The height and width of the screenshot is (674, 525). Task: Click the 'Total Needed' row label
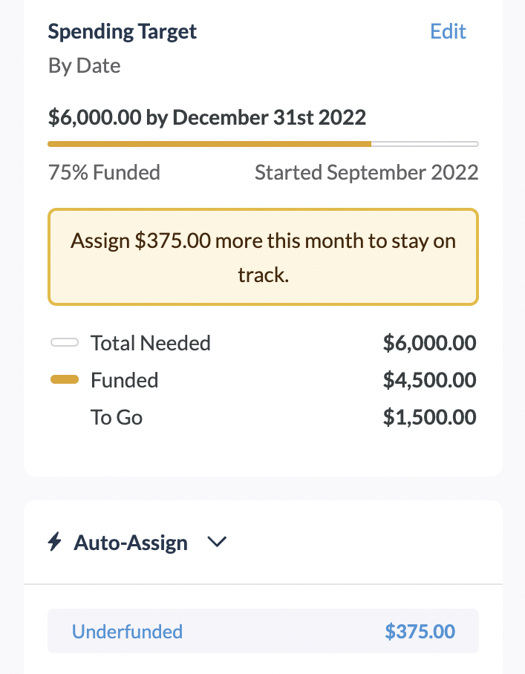(x=151, y=343)
